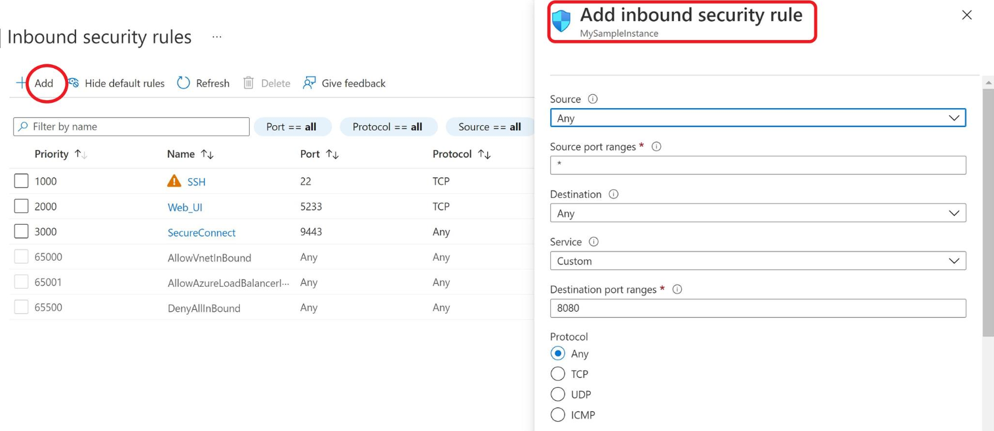Click the Priority column sort arrows
The image size is (994, 431).
(81, 154)
